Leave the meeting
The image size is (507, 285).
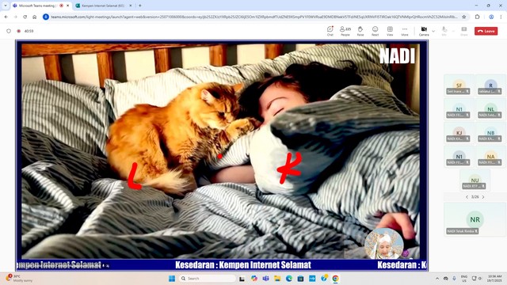tap(486, 31)
